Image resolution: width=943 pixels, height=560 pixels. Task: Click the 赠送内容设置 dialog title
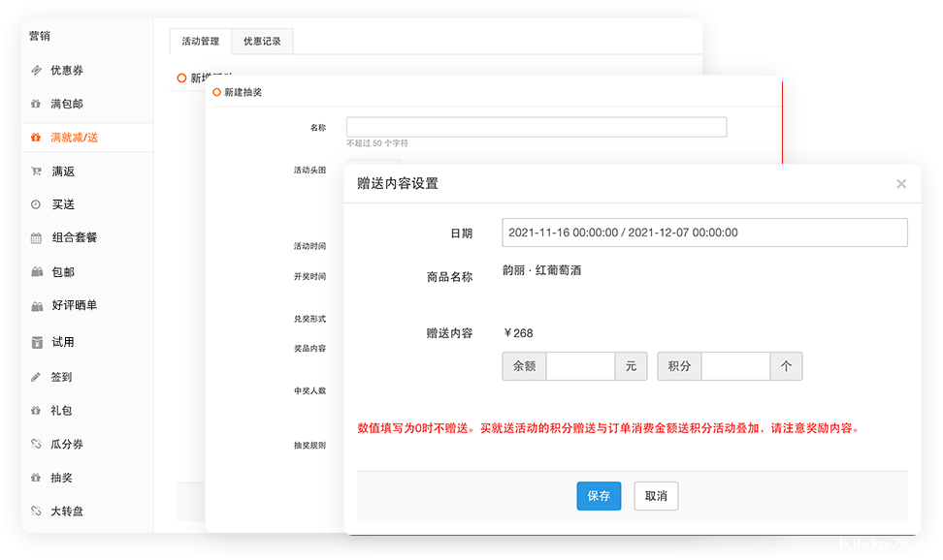398,184
